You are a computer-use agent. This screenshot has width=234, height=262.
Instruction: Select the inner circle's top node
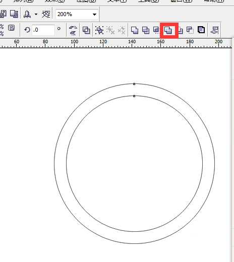pyautogui.click(x=134, y=96)
